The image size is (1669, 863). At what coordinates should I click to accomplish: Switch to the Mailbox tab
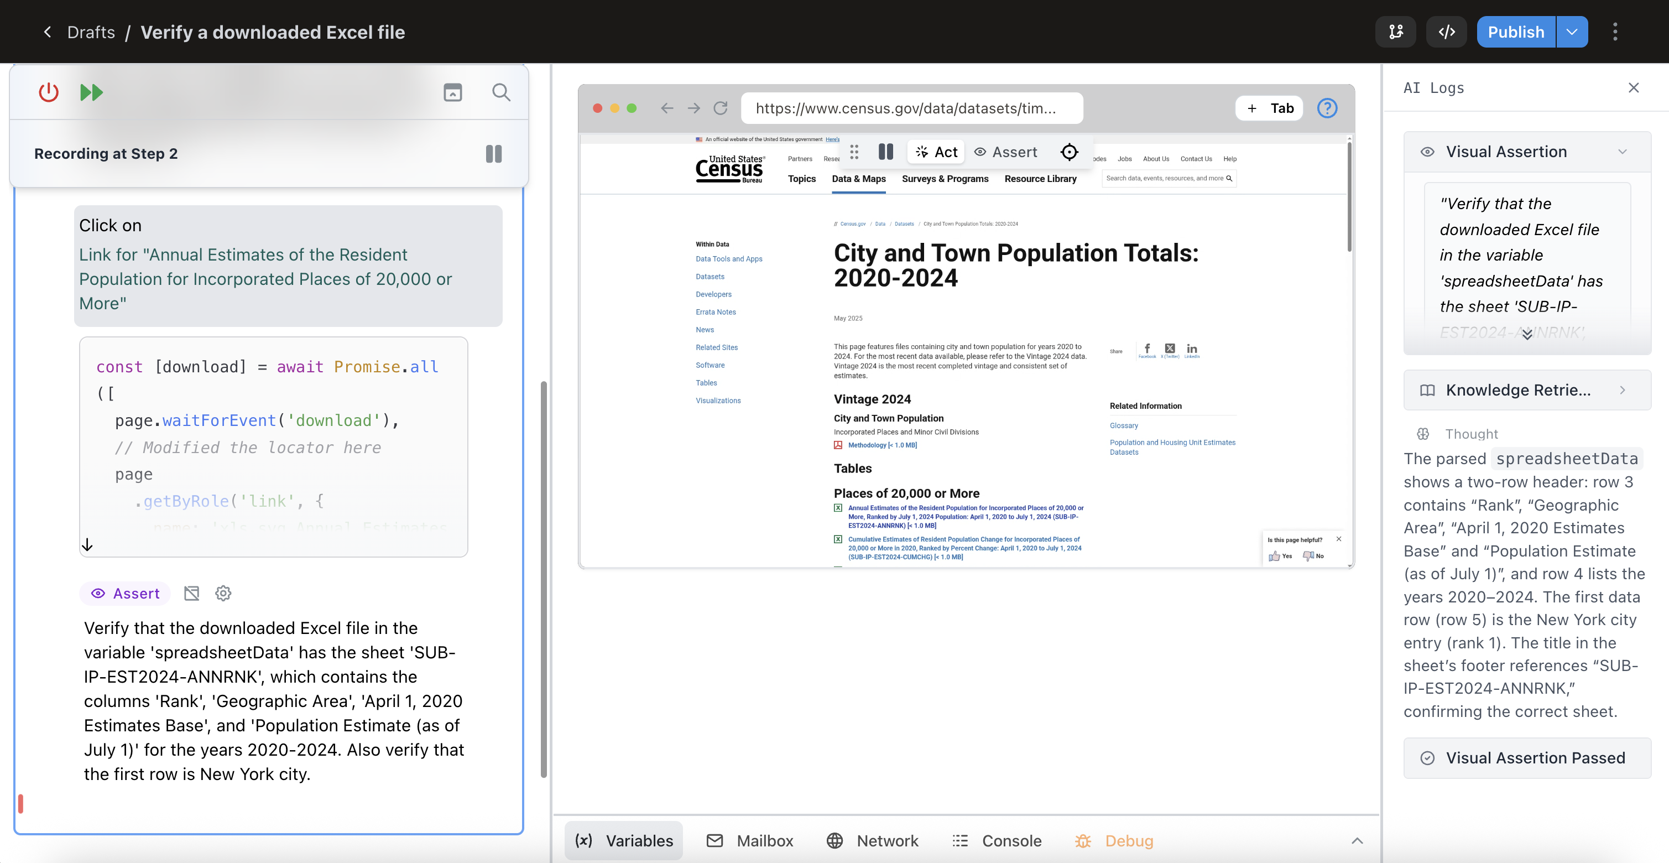pyautogui.click(x=750, y=840)
